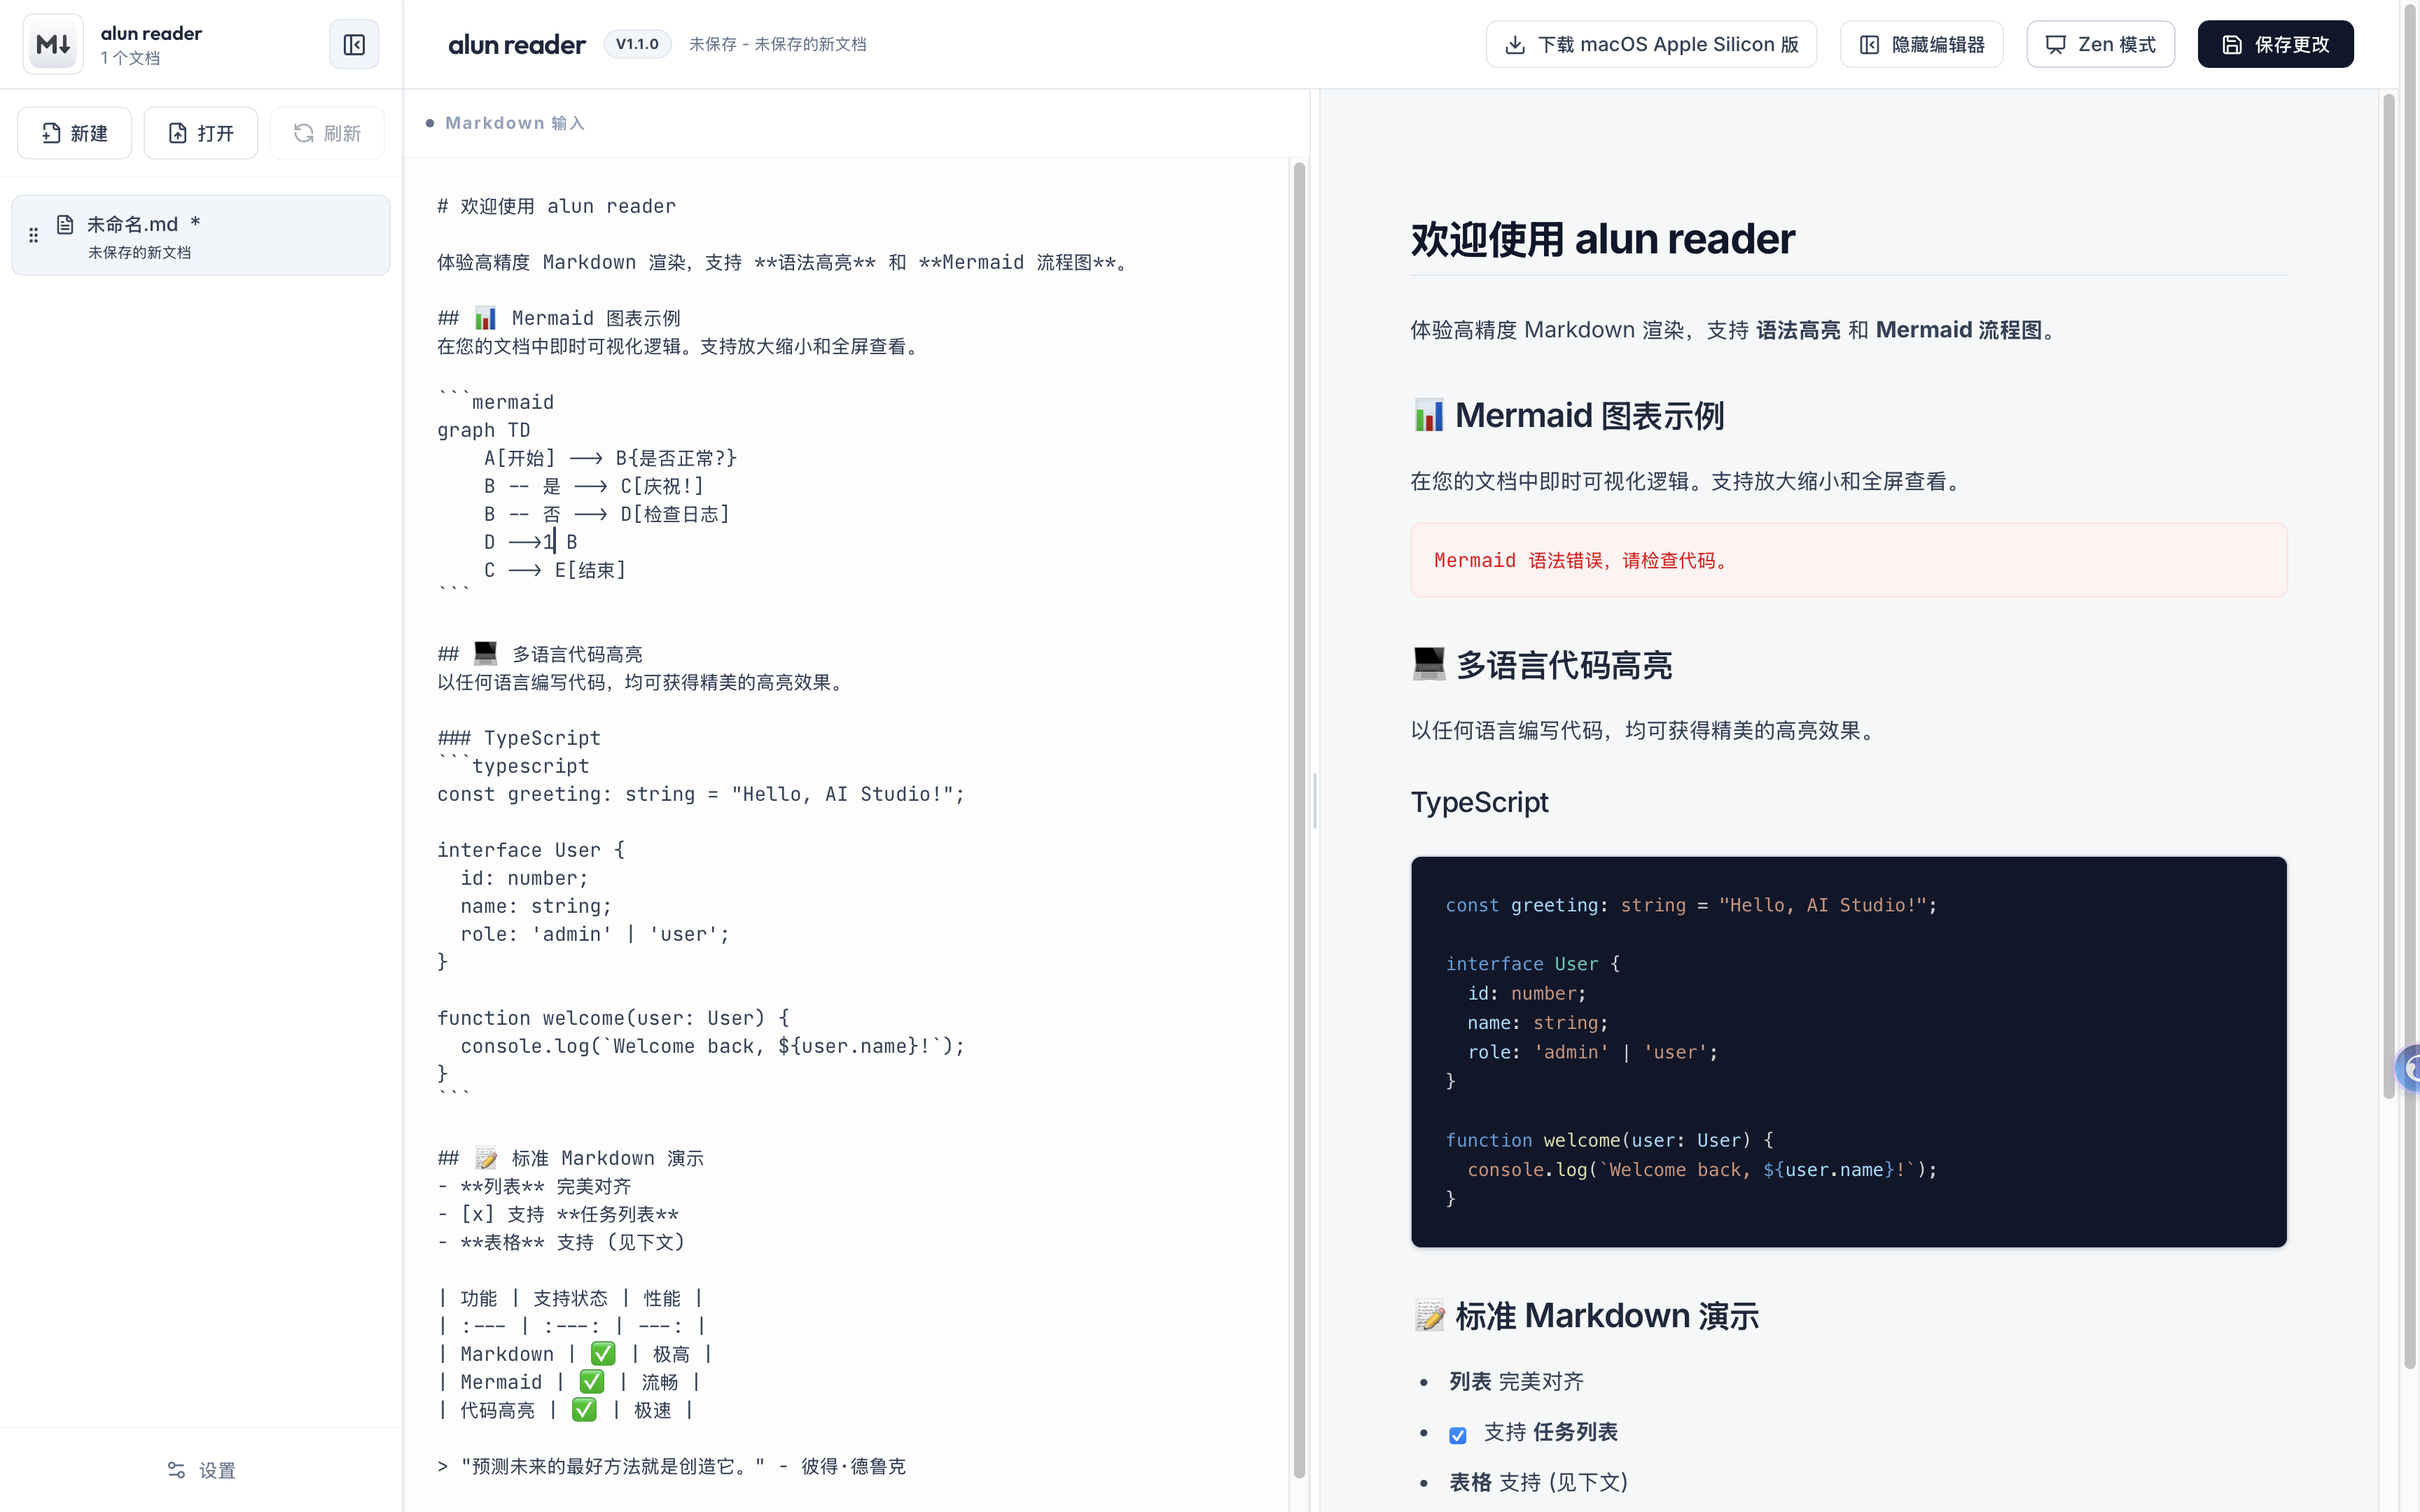2420x1512 pixels.
Task: Click the file icon beside 未命名.md
Action: click(x=65, y=224)
